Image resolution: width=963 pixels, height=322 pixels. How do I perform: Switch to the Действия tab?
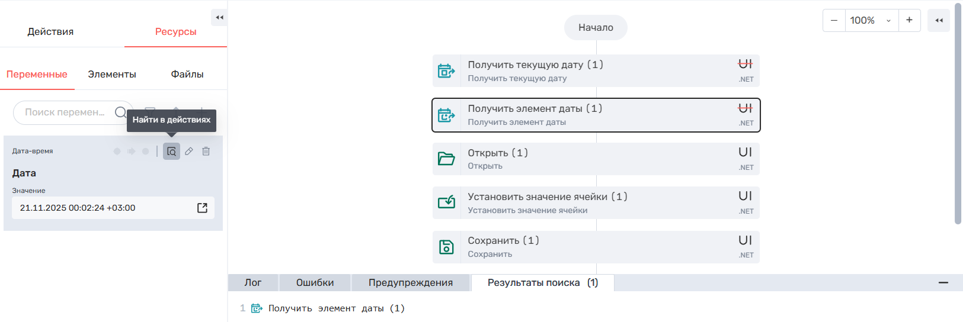pyautogui.click(x=50, y=32)
